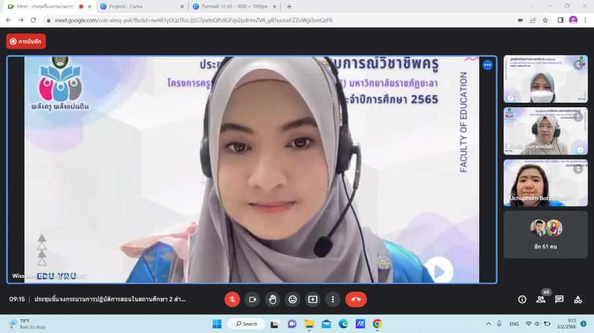Click the present screen icon

coord(313,299)
